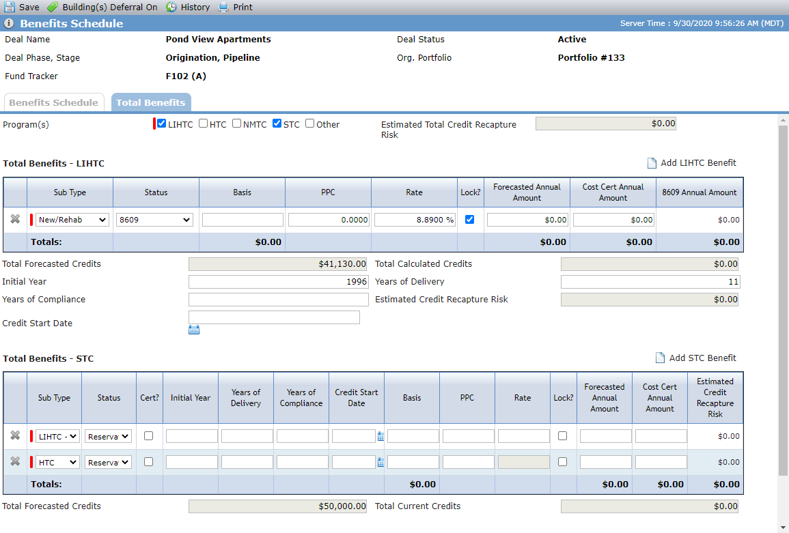Enable the NMTC program checkbox

[236, 124]
